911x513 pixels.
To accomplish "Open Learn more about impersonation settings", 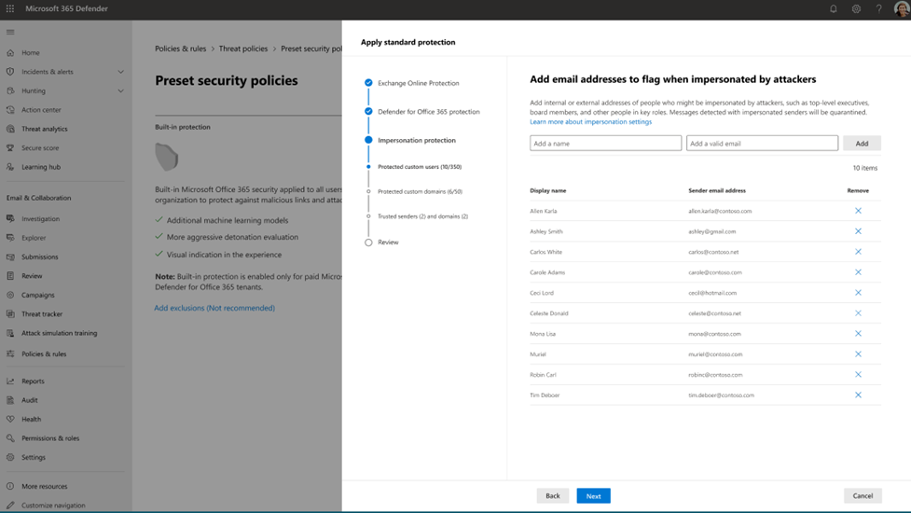I will click(590, 122).
